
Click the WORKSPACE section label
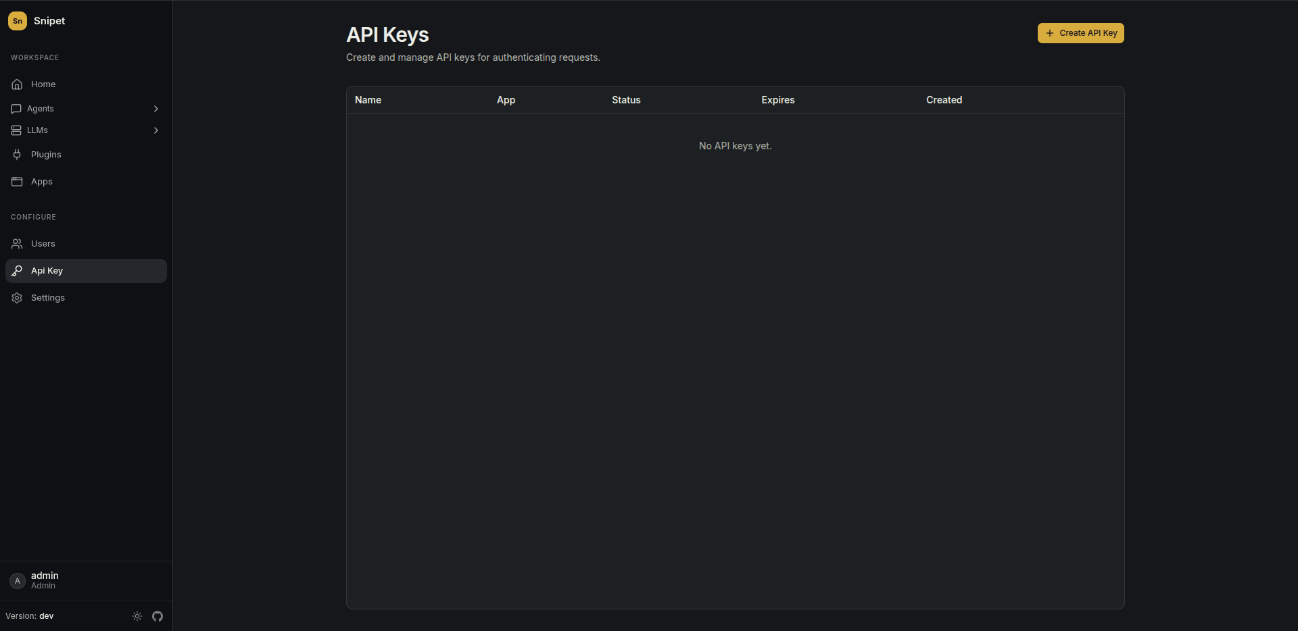tap(35, 57)
